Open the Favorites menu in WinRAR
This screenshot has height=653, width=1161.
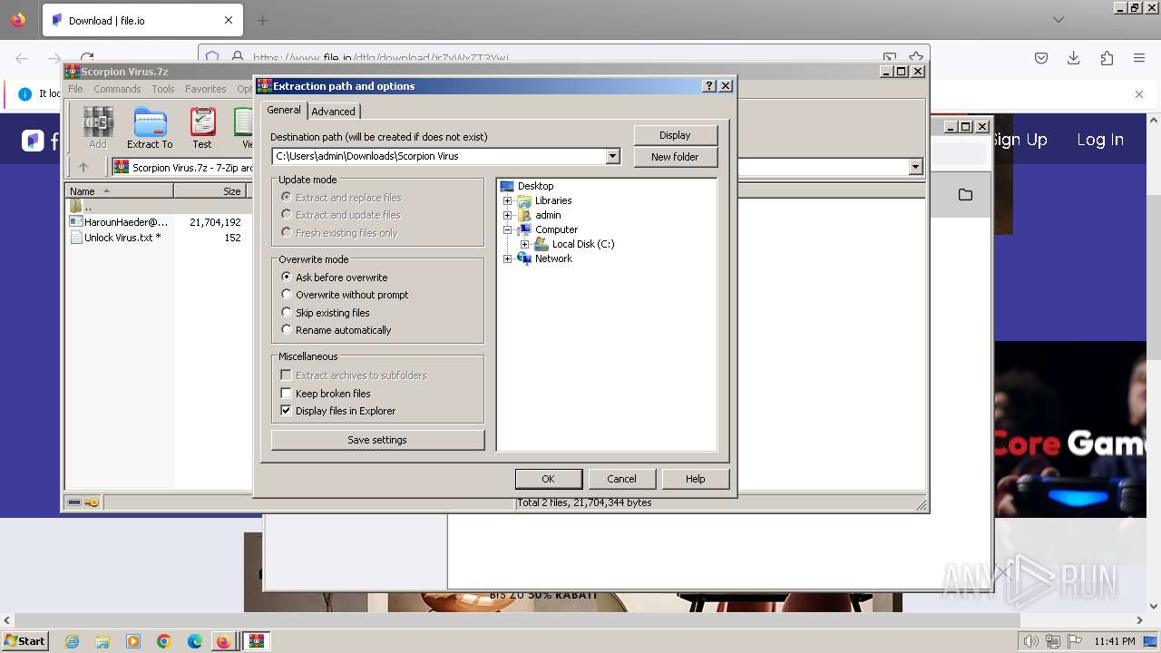tap(206, 89)
